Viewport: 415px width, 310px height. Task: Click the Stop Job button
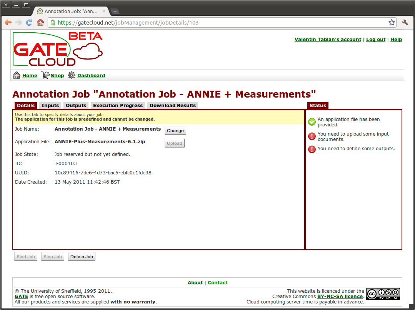click(52, 257)
